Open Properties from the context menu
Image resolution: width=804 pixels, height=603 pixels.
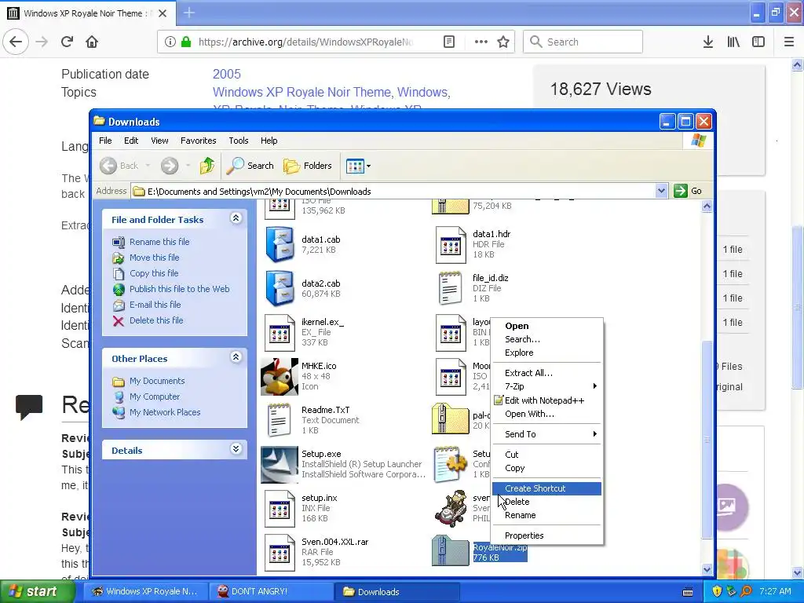[x=546, y=535]
